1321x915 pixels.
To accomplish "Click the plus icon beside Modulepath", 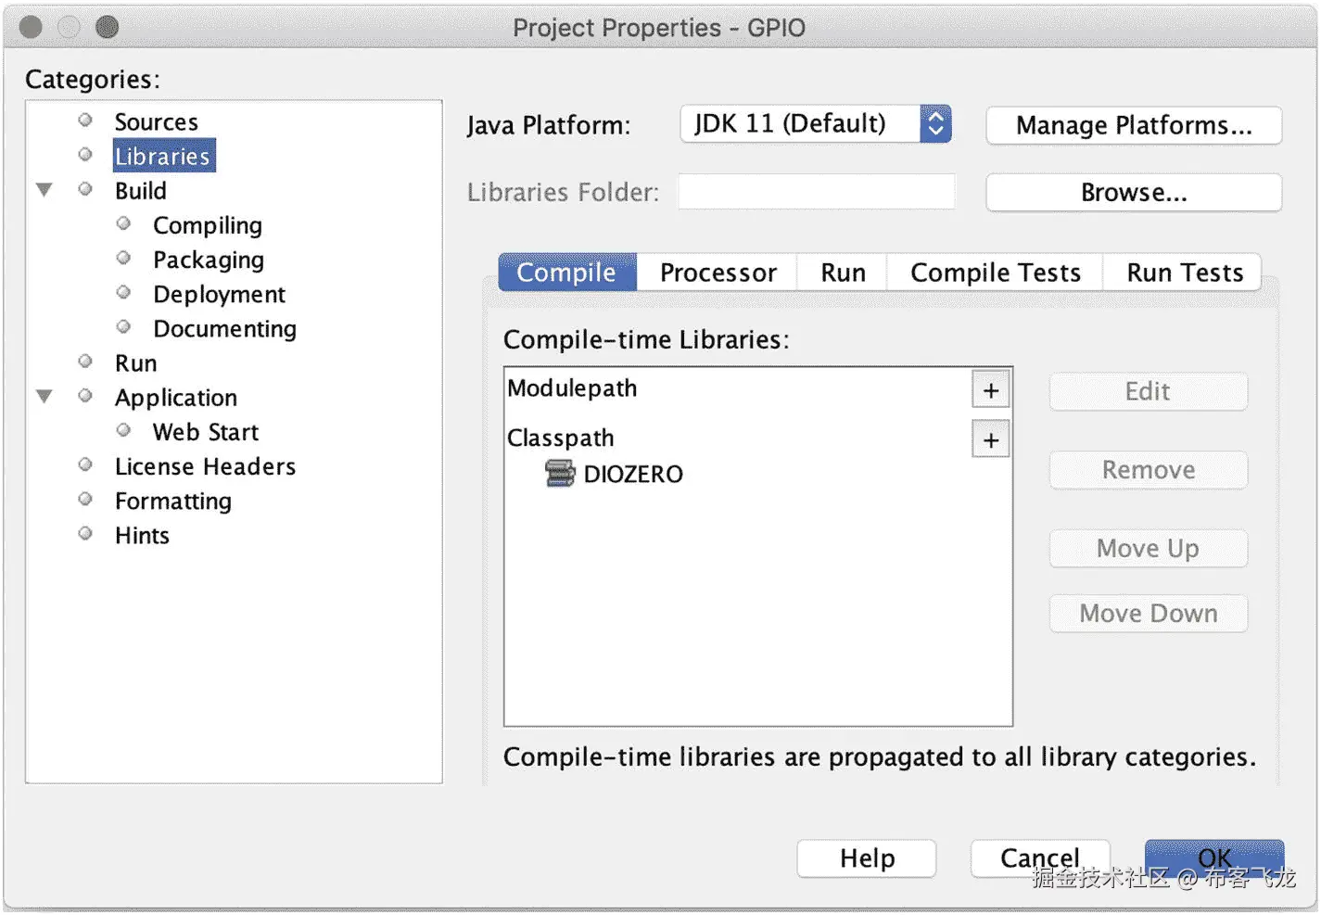I will (x=990, y=390).
